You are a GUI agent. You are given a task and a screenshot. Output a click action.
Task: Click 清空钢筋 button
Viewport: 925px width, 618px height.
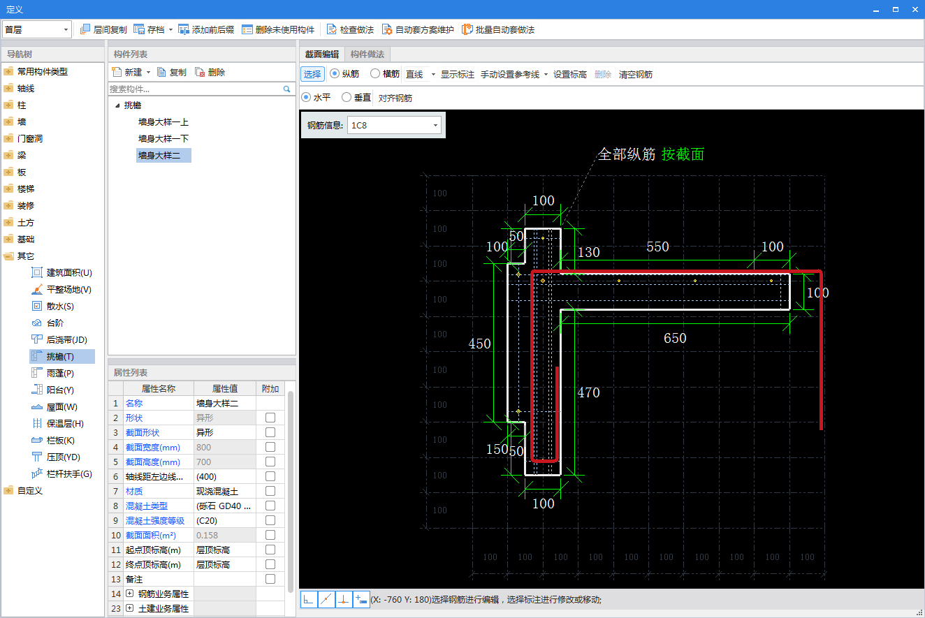coord(636,74)
